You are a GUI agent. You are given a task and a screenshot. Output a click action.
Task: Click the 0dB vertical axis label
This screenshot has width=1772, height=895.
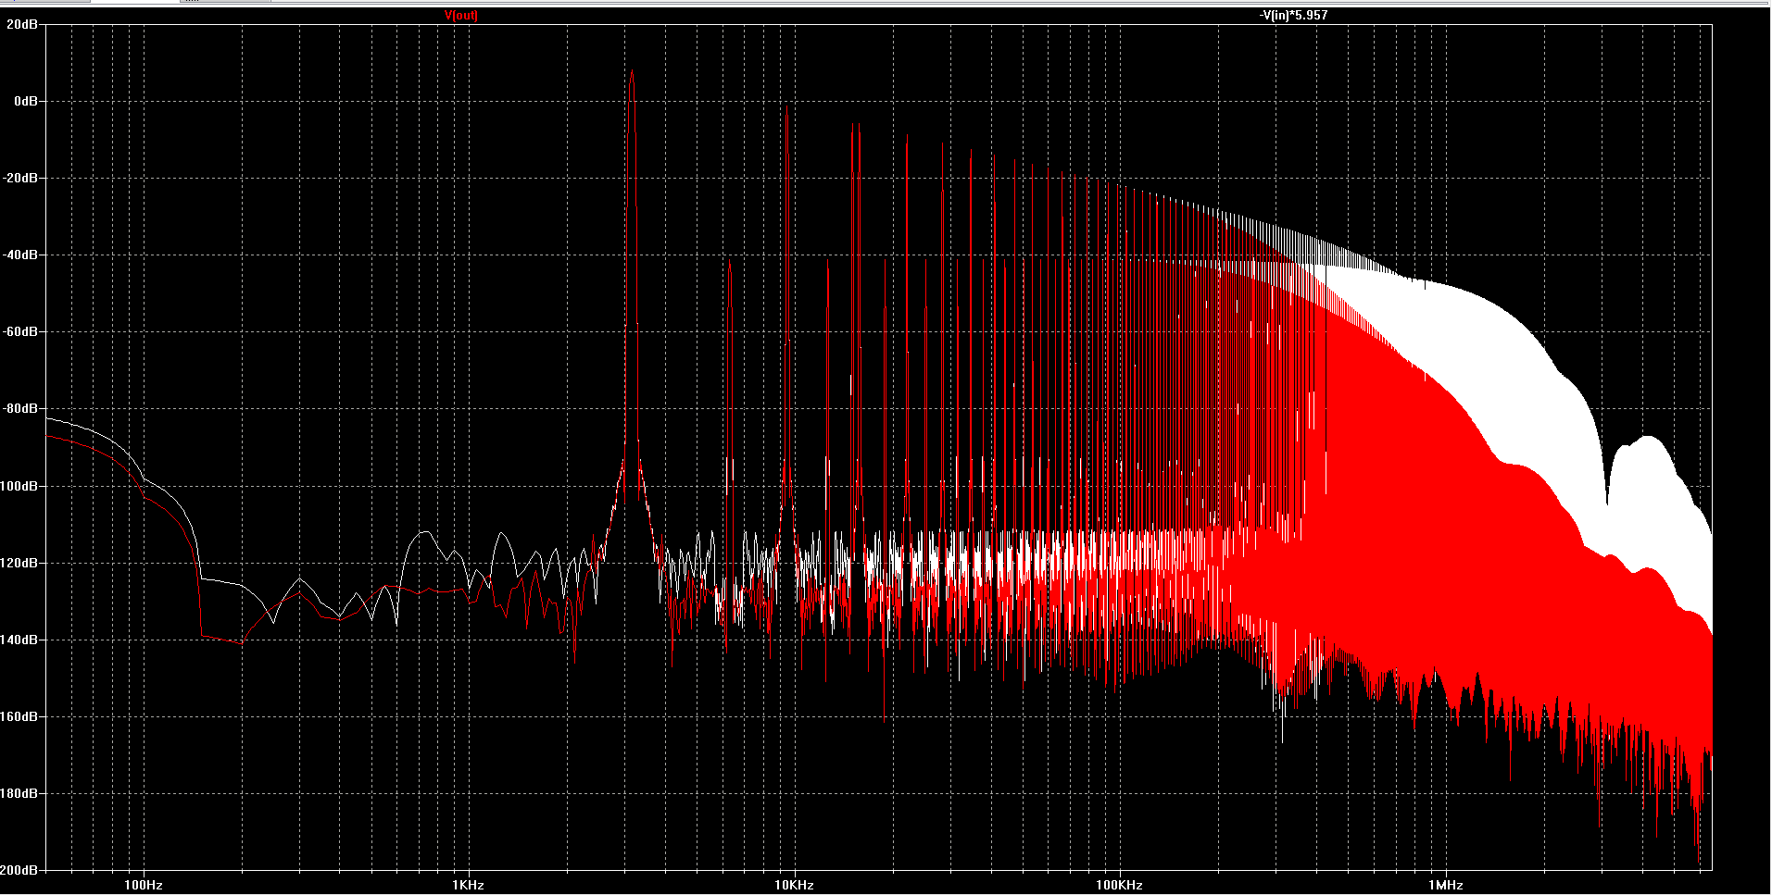pyautogui.click(x=25, y=101)
